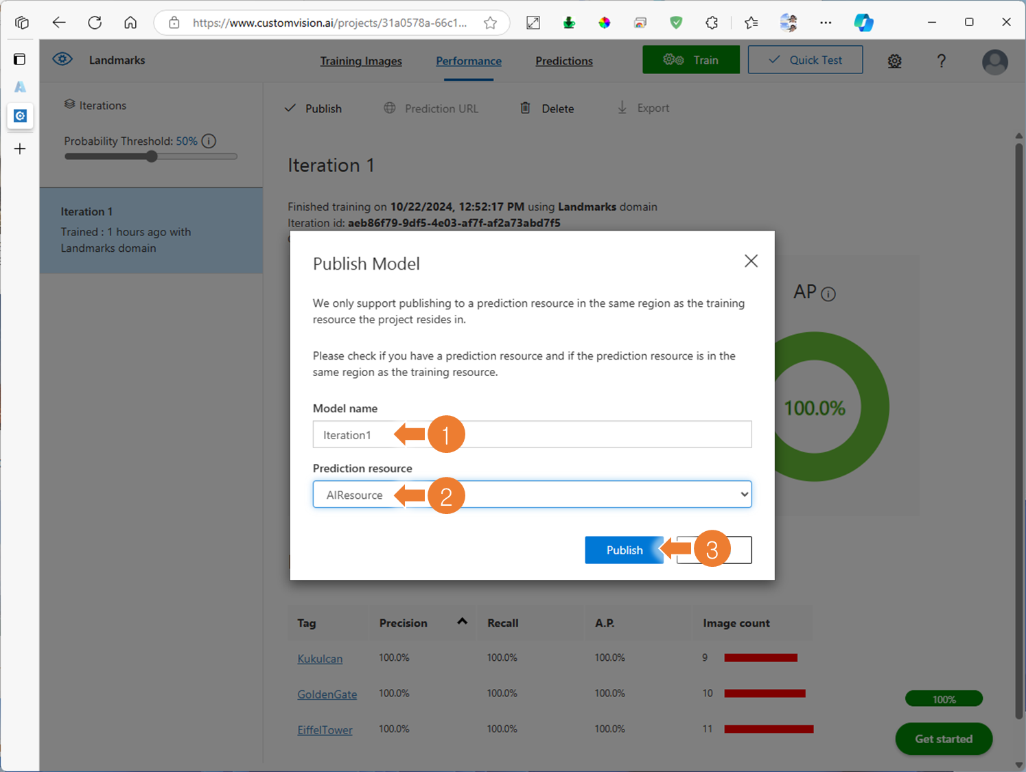Open user account avatar
Image resolution: width=1026 pixels, height=772 pixels.
pyautogui.click(x=994, y=62)
